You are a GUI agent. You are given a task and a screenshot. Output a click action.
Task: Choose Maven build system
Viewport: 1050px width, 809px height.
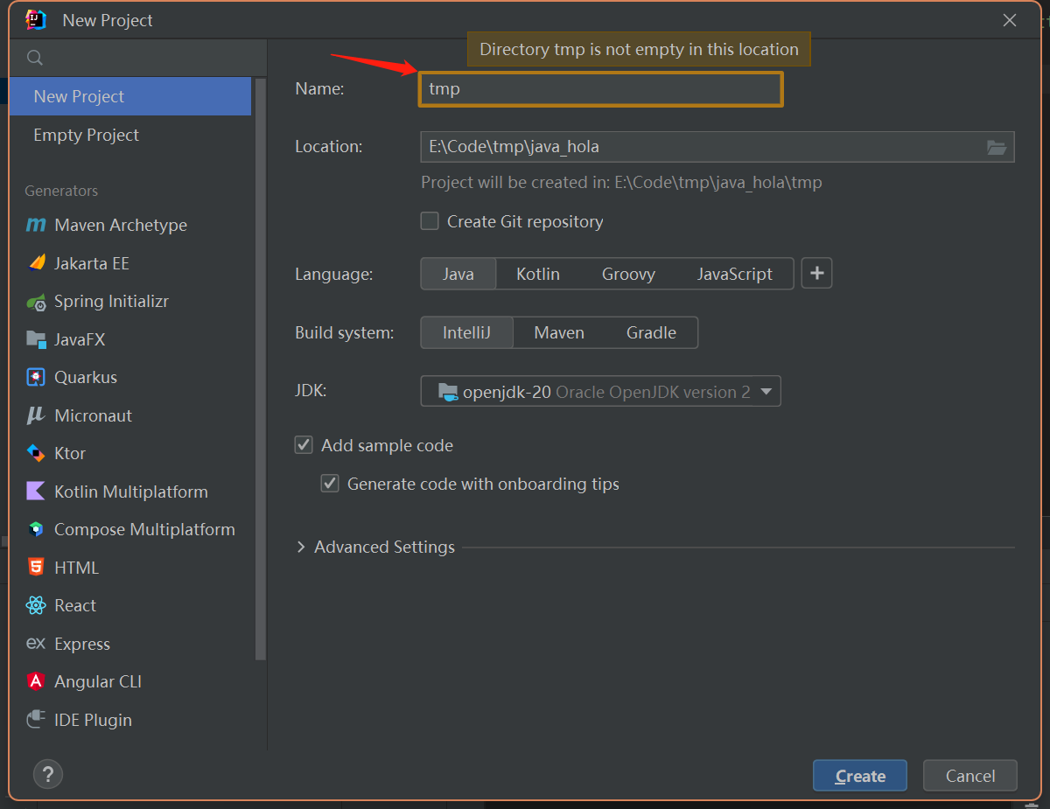559,332
